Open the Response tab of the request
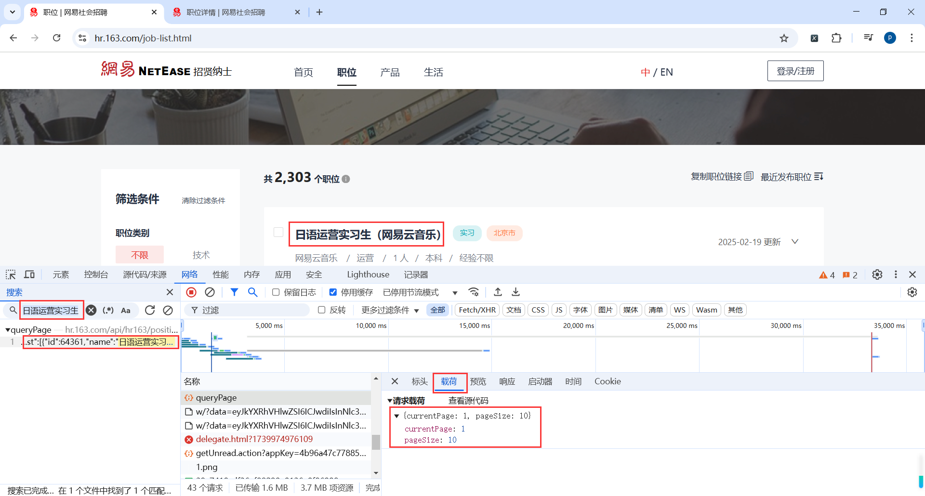The image size is (925, 496). pos(507,381)
